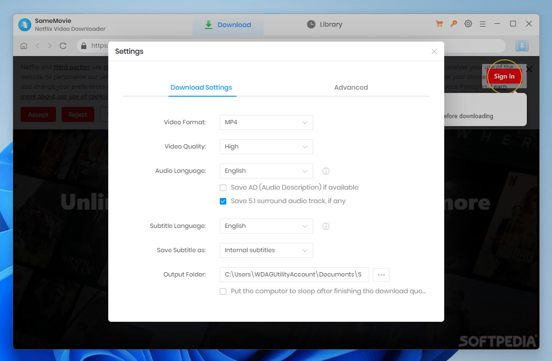Reload the page with the refresh icon
The width and height of the screenshot is (552, 361).
63,46
